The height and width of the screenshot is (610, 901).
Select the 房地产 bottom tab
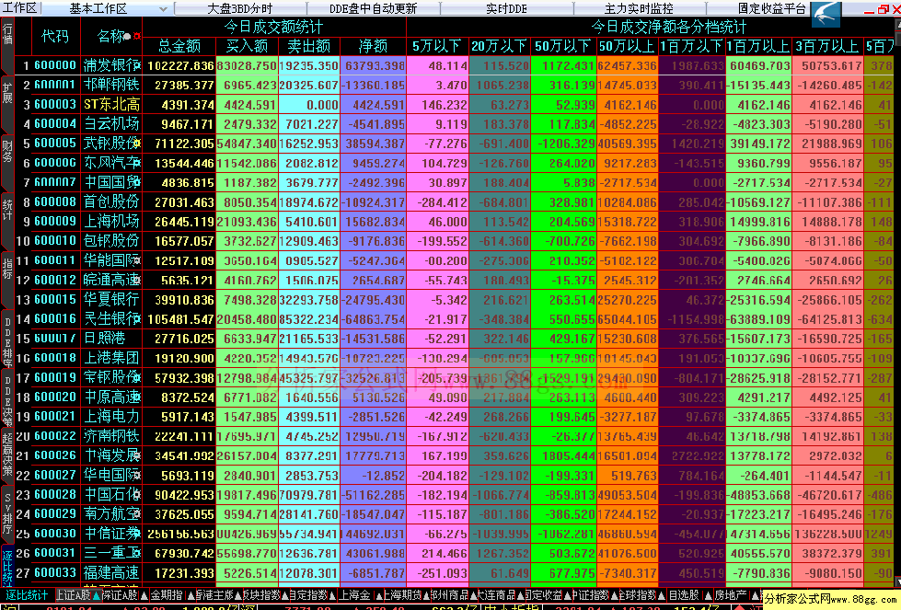[x=731, y=595]
